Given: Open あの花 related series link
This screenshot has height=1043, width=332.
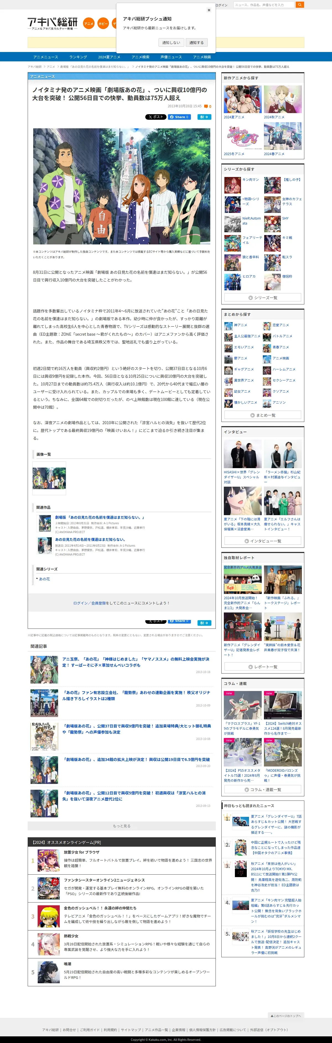Looking at the screenshot, I should point(45,579).
